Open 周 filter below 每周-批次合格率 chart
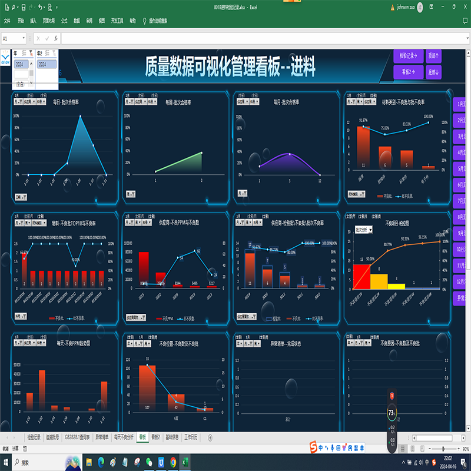The image size is (471, 471). pyautogui.click(x=131, y=194)
